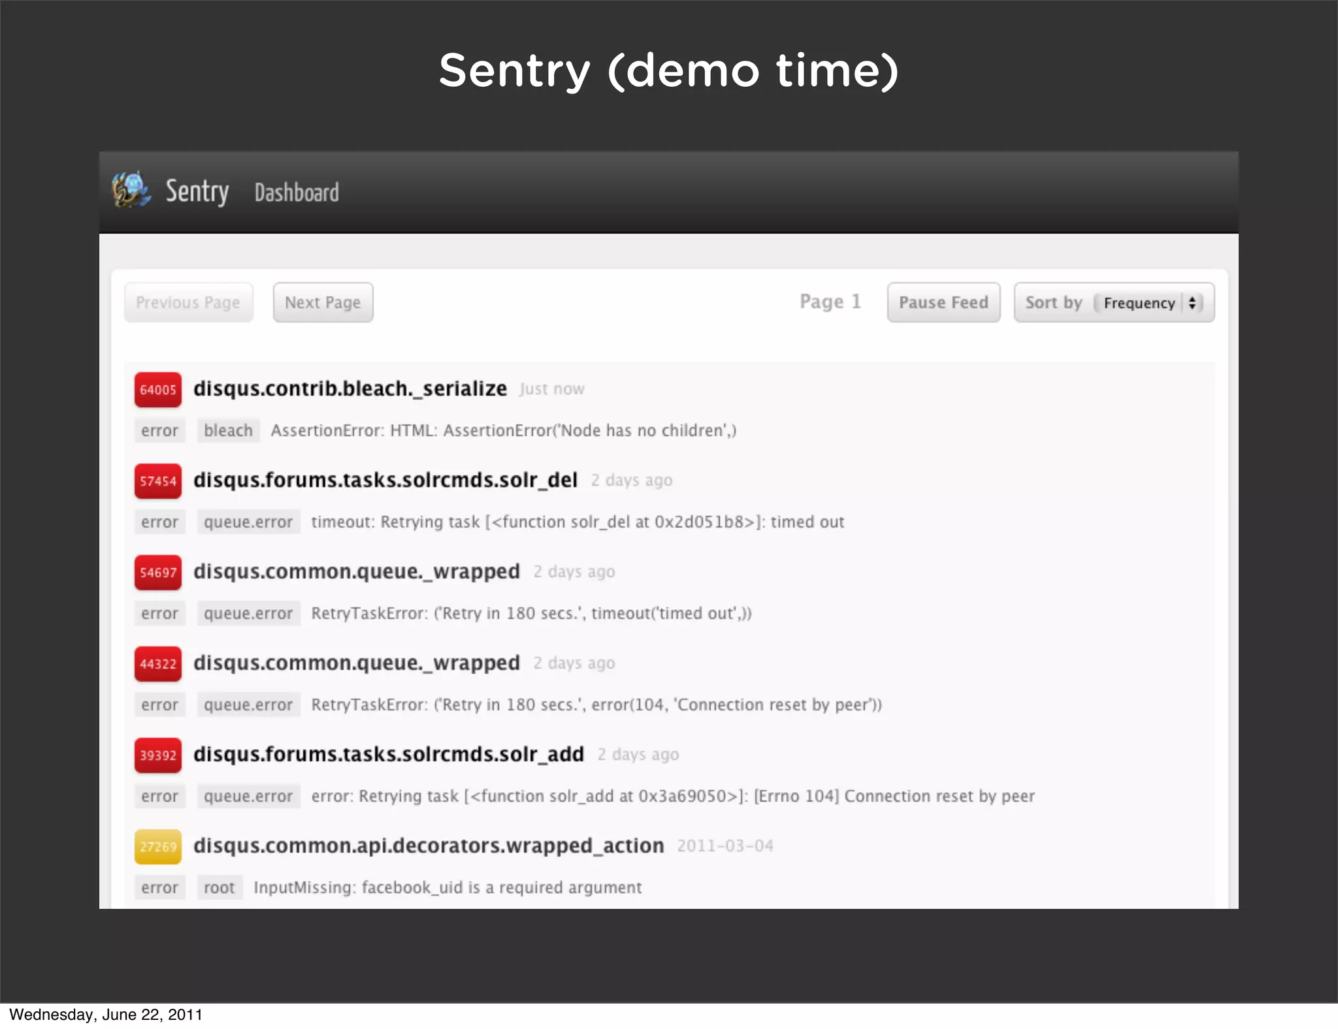Open the Sentry home text link
The height and width of the screenshot is (1029, 1338).
point(197,191)
